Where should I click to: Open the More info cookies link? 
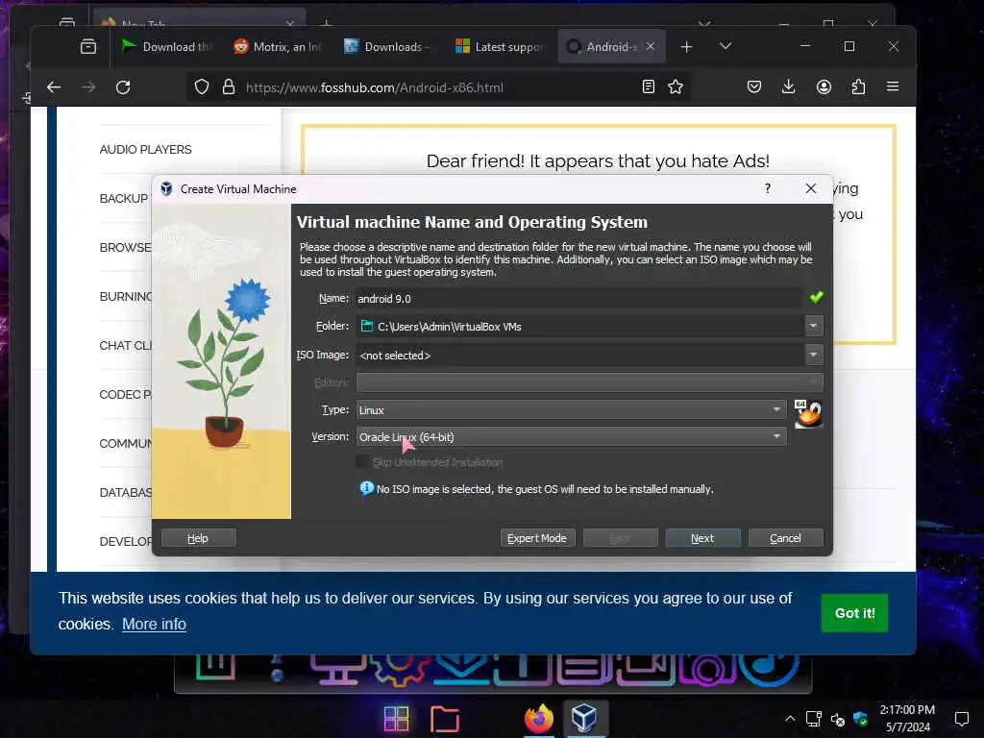[x=155, y=625]
